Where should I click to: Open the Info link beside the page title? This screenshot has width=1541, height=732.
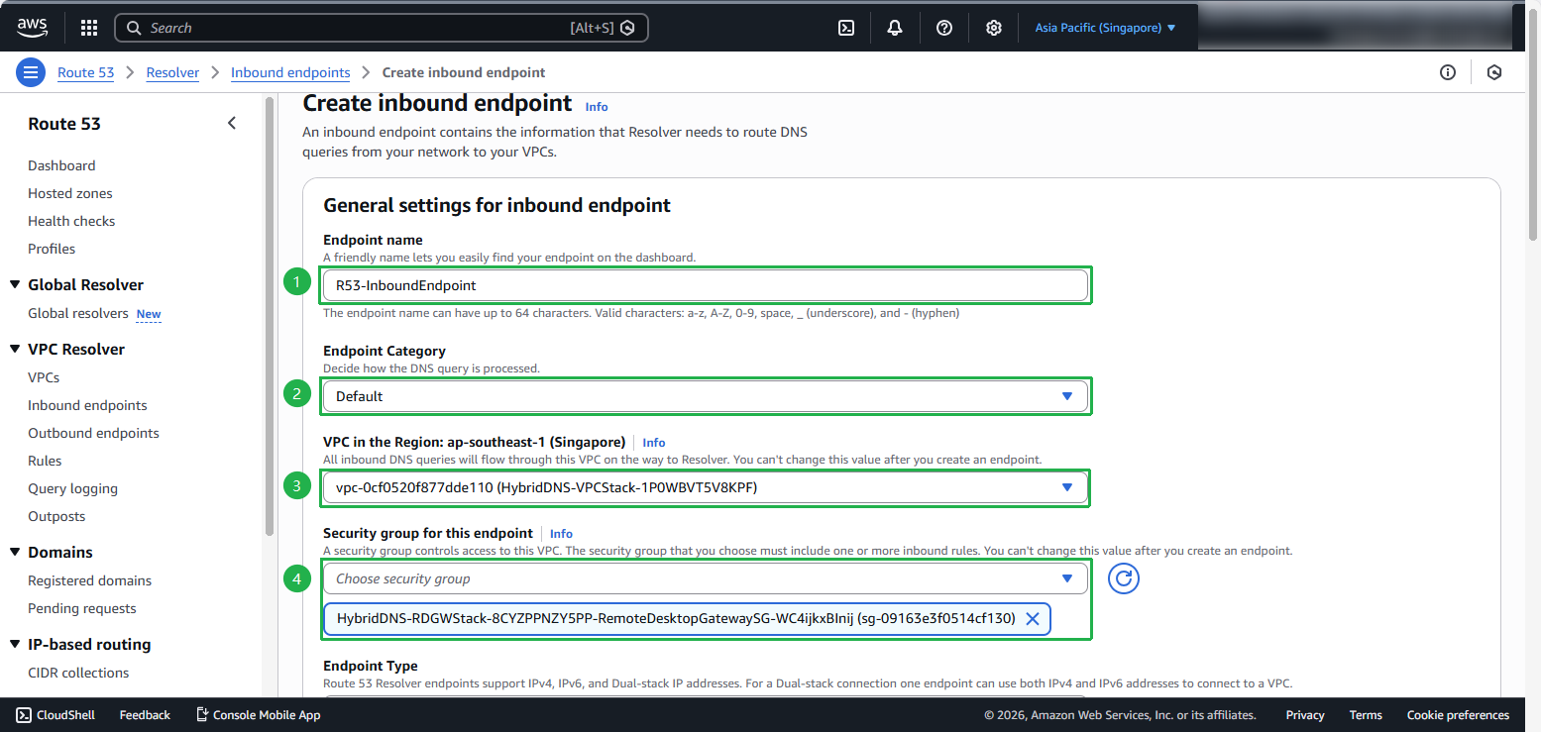[597, 106]
